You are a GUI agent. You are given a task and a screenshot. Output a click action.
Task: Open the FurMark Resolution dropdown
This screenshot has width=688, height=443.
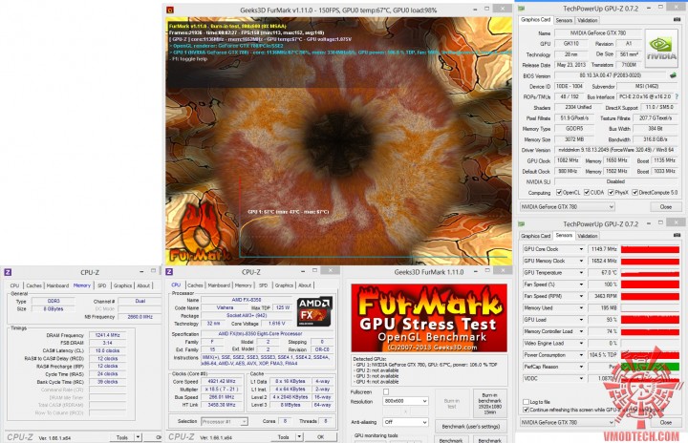pos(405,401)
